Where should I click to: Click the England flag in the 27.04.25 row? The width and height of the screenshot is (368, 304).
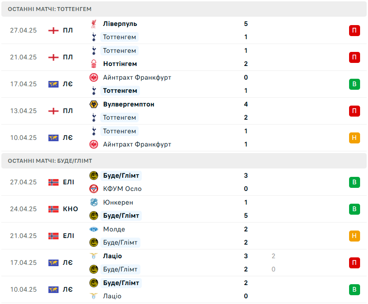coord(53,30)
